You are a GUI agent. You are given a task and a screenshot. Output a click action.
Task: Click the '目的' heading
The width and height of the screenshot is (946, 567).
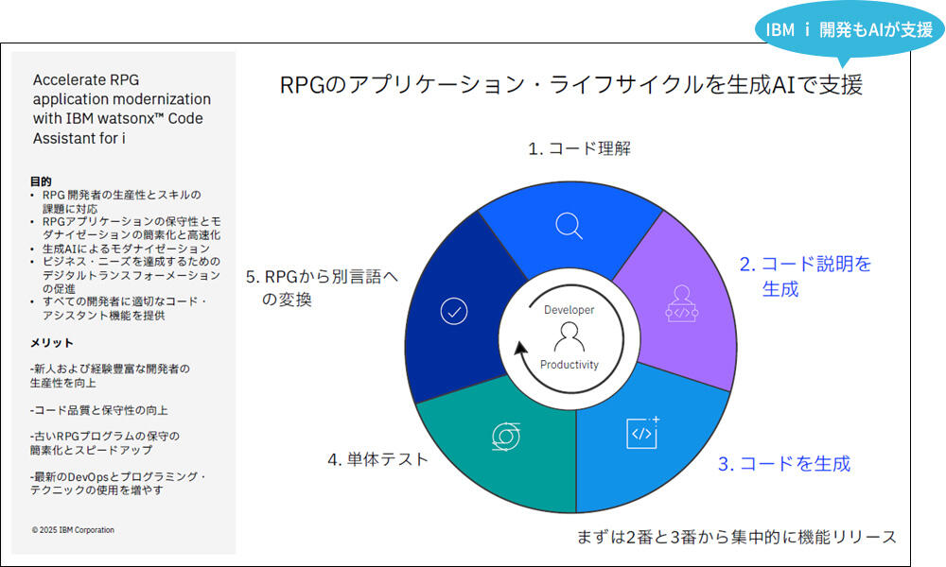41,181
